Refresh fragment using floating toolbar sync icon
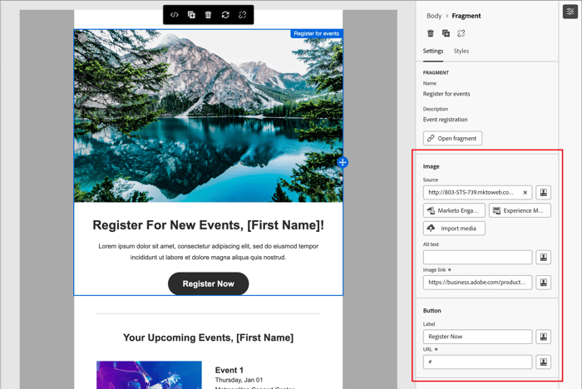The width and height of the screenshot is (582, 389). 225,15
